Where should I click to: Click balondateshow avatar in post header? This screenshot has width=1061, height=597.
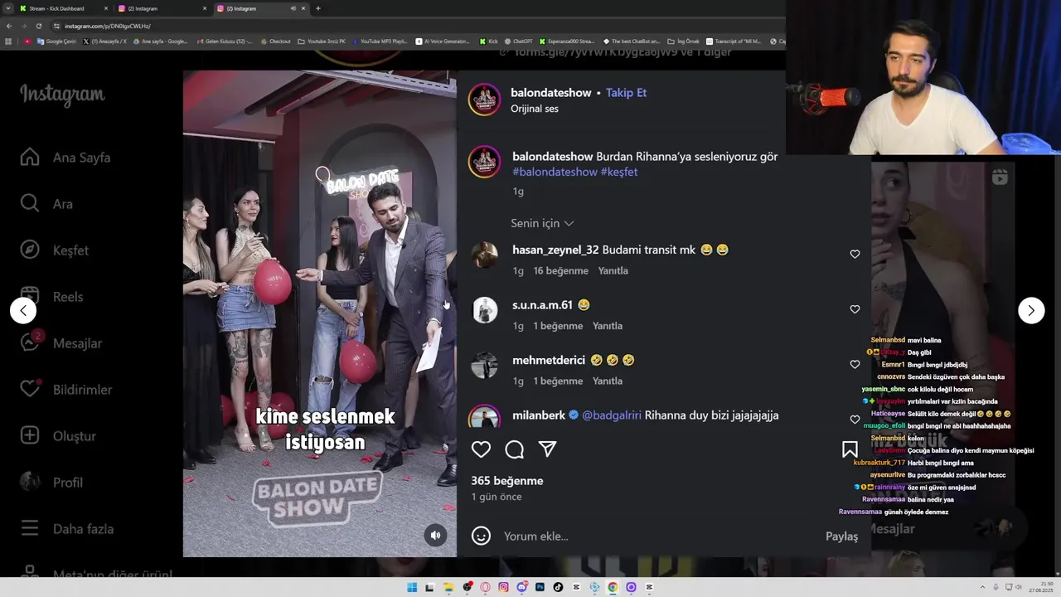(484, 99)
